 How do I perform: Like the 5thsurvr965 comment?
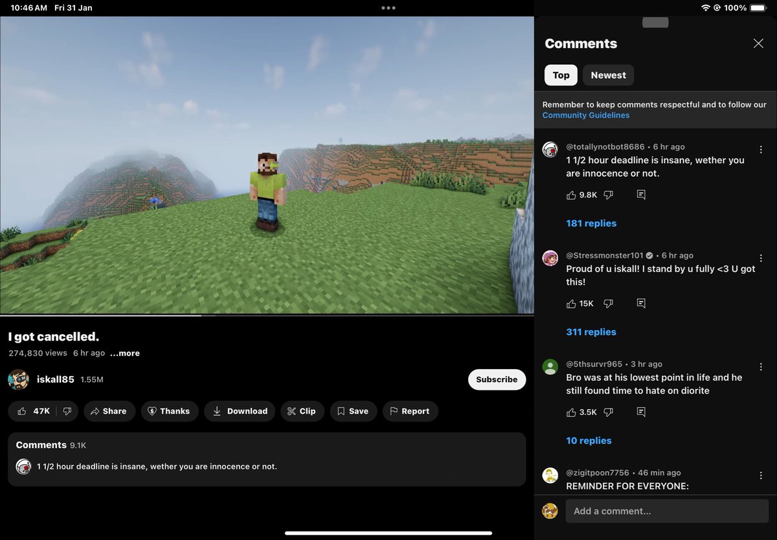(x=571, y=412)
